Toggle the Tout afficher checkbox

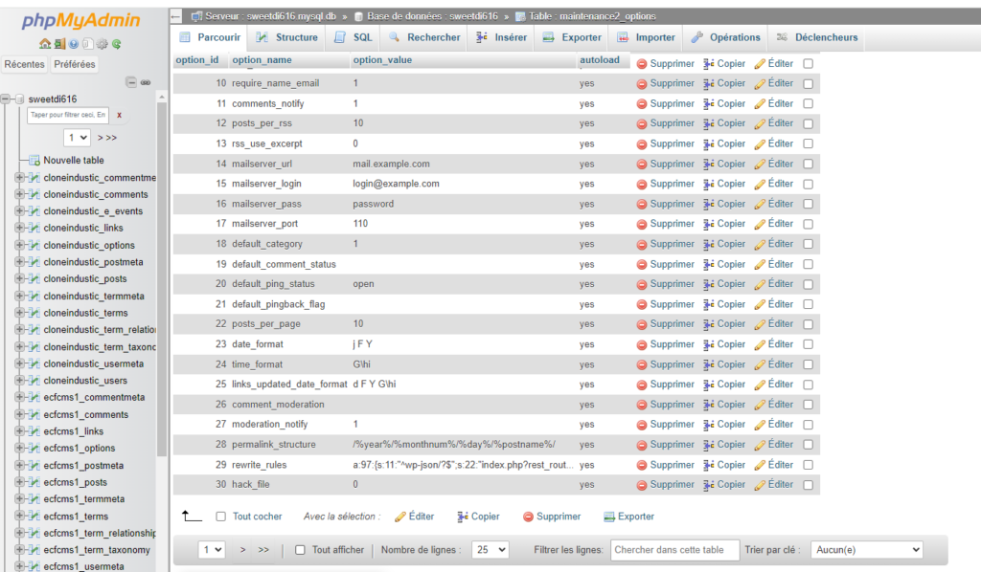coord(300,550)
